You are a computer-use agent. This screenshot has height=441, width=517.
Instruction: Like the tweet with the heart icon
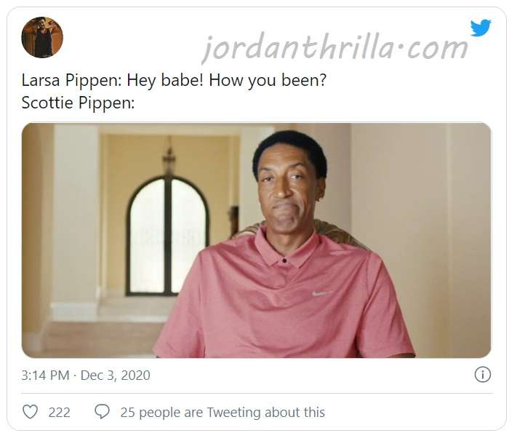tap(30, 412)
